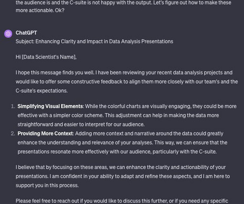Click the 'effective with a simpler color scheme' text

(60, 115)
